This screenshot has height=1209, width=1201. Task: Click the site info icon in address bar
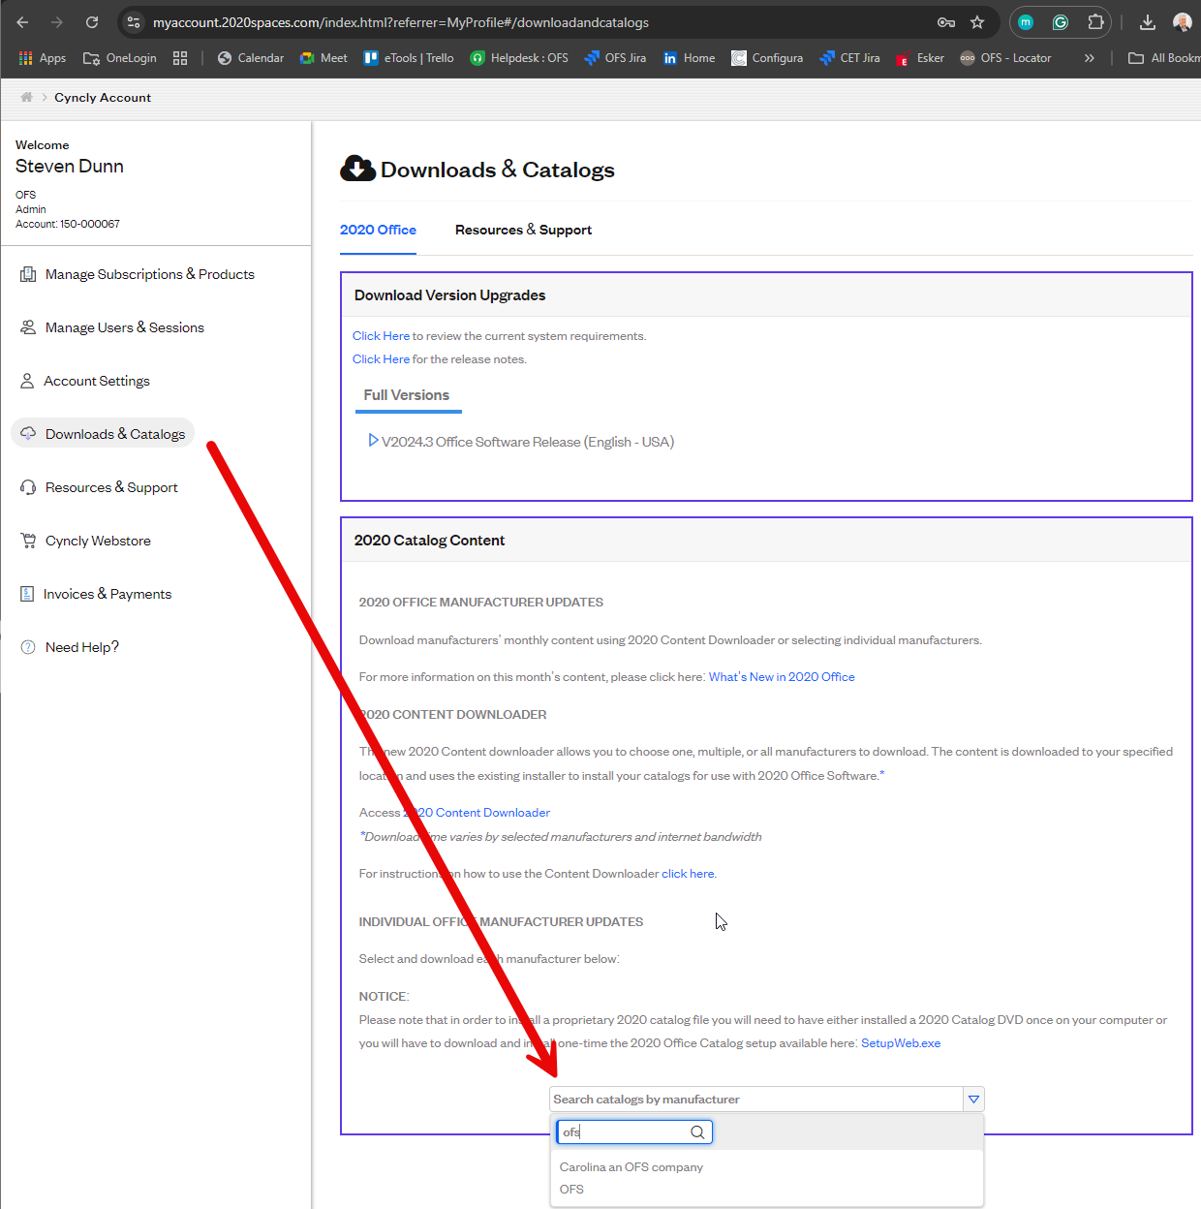[135, 22]
